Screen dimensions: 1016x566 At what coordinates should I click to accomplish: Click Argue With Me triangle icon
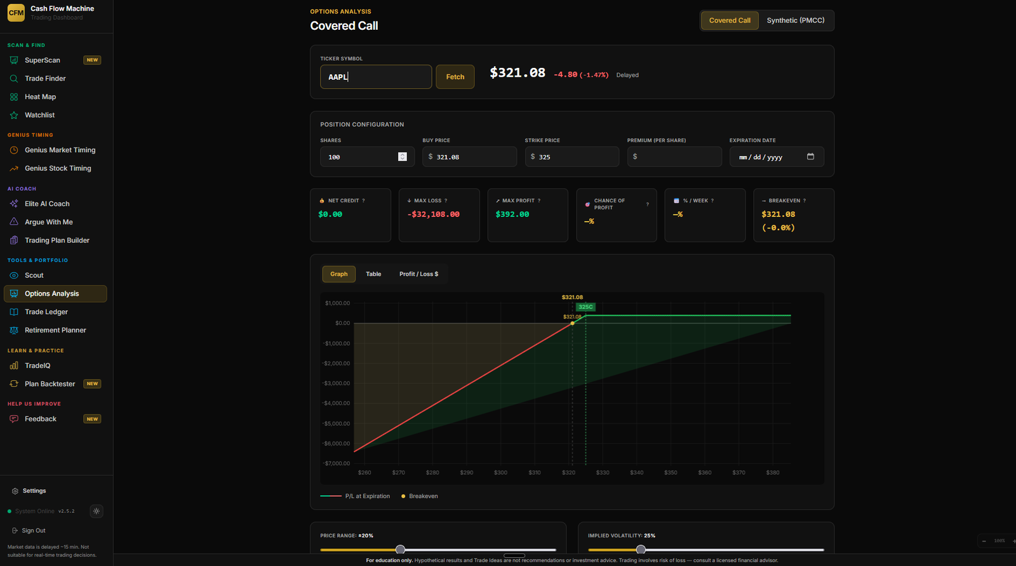click(x=14, y=222)
